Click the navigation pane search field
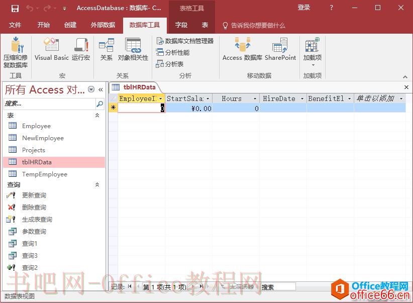Screen dimensions: 413x303 coord(50,104)
